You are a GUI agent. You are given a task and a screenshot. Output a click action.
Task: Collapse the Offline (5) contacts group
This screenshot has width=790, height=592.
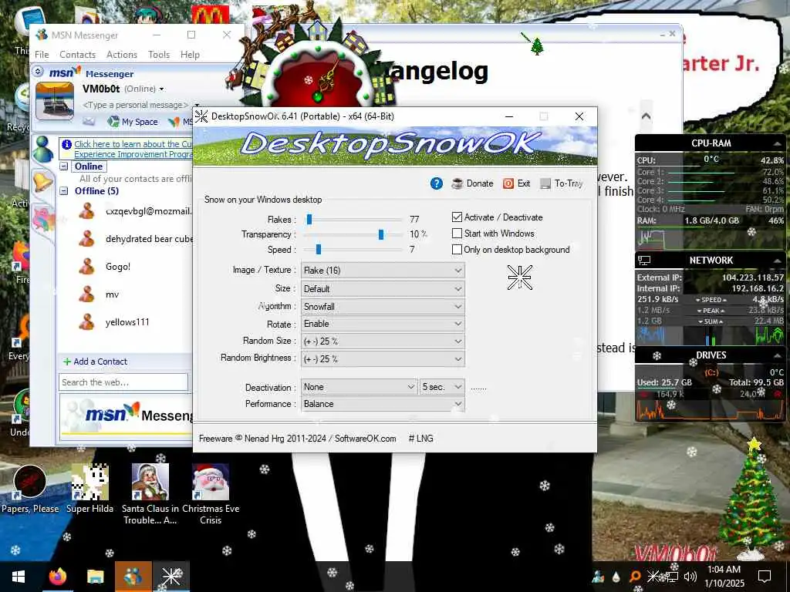(64, 191)
